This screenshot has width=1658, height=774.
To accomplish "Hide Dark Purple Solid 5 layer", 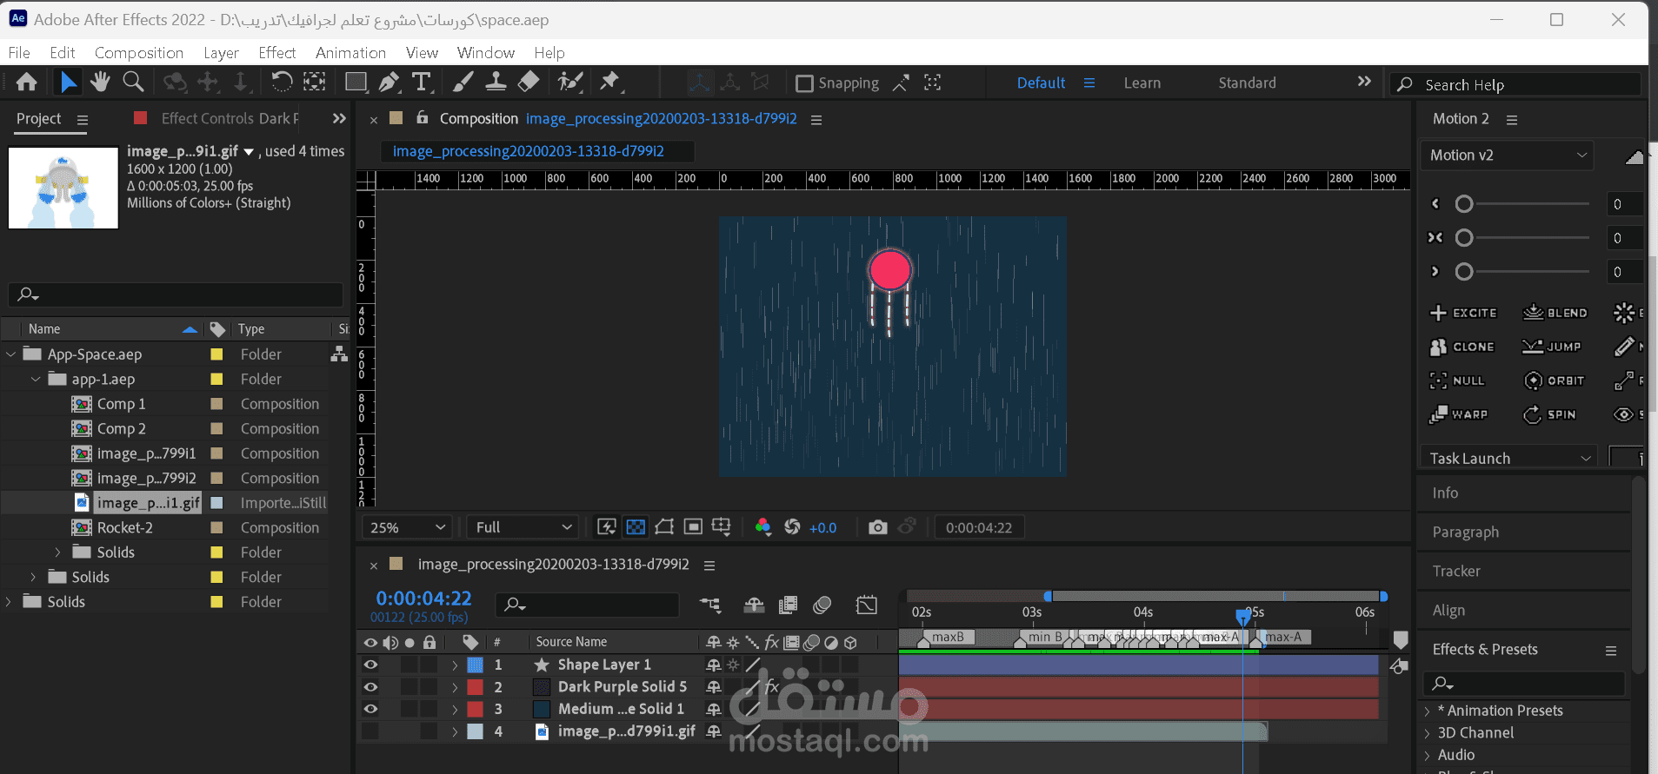I will coord(370,686).
